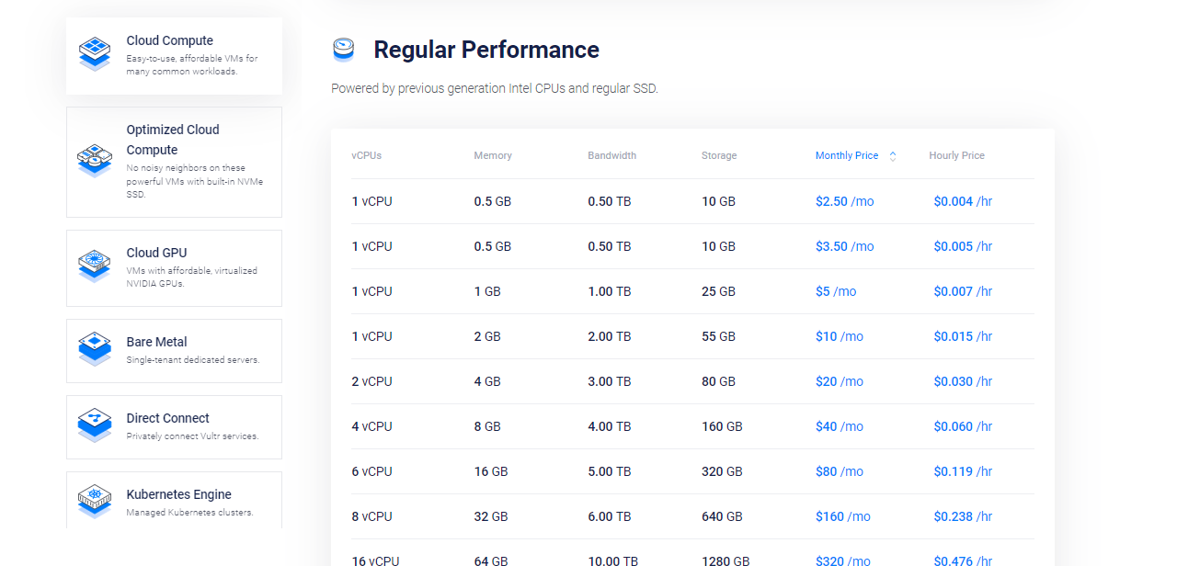Image resolution: width=1177 pixels, height=566 pixels.
Task: Sort by the Bandwidth column header
Action: (x=611, y=156)
